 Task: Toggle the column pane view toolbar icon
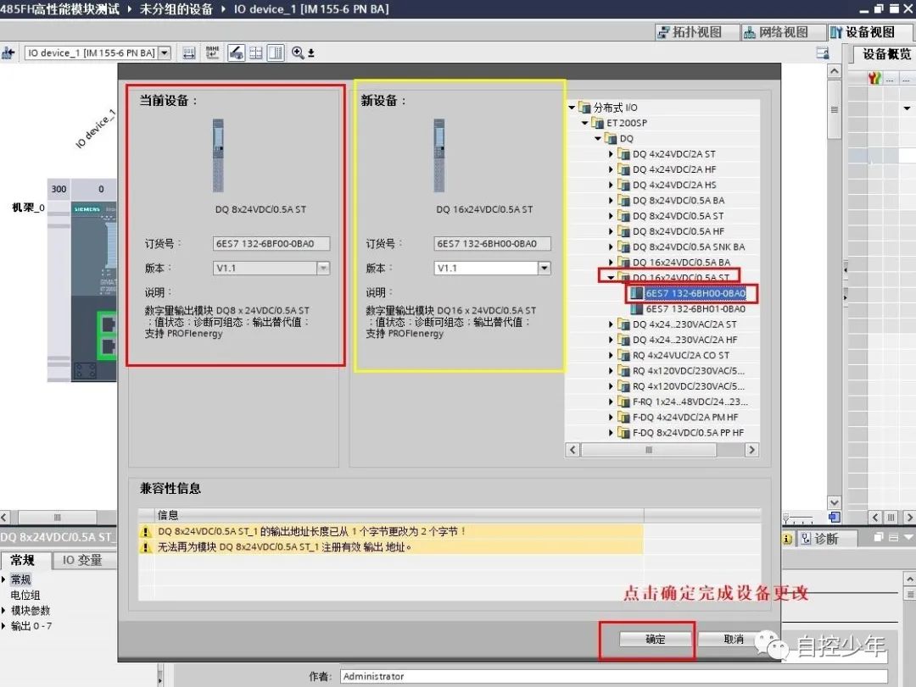click(x=276, y=53)
